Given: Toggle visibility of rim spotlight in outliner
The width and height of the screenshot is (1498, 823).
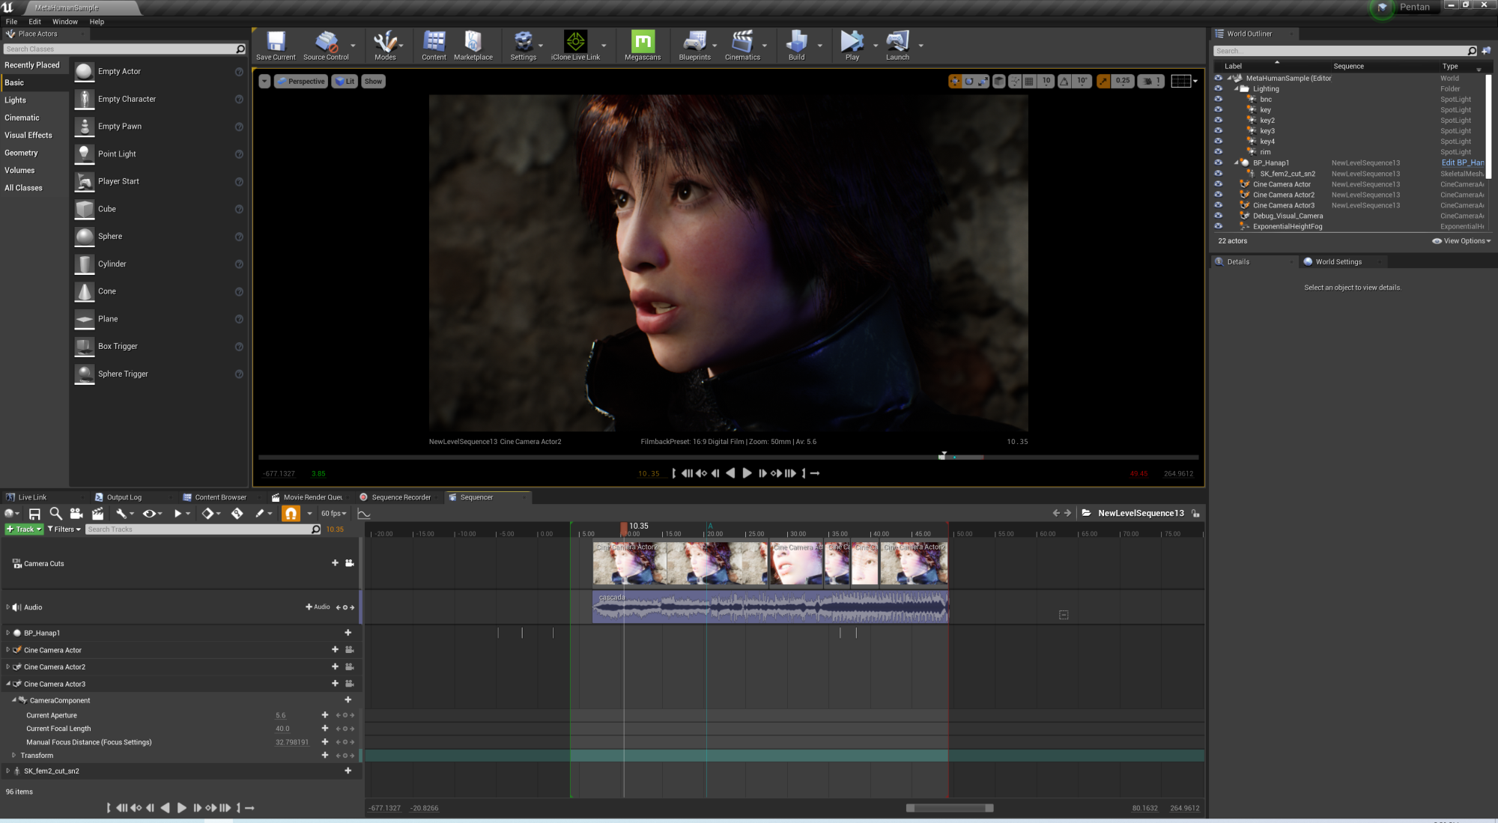Looking at the screenshot, I should (x=1218, y=151).
